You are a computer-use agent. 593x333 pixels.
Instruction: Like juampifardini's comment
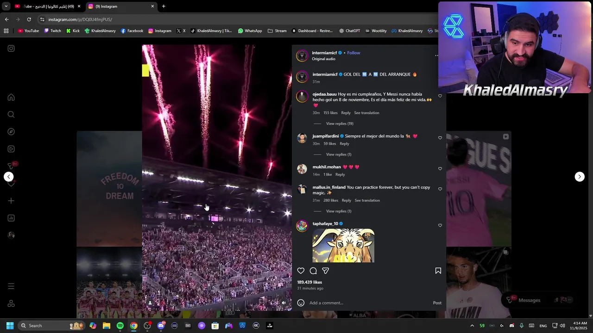440,138
